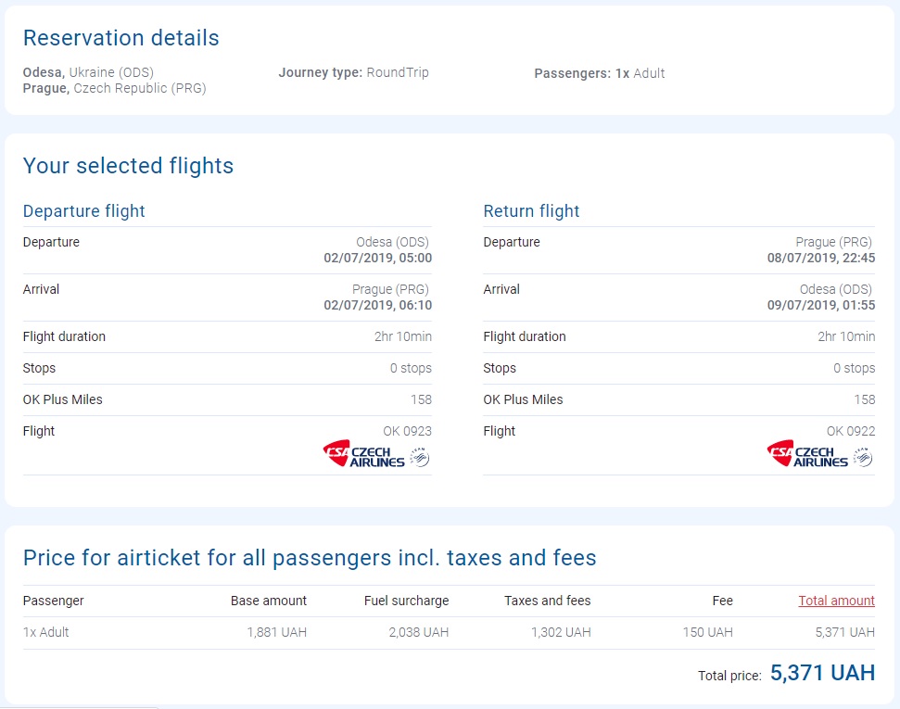The image size is (900, 709).
Task: Click the Fuel surcharge column header
Action: point(406,601)
